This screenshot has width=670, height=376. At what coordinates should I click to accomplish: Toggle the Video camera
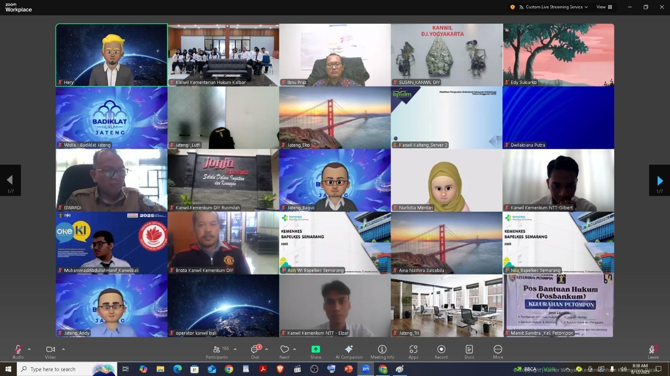(x=50, y=351)
